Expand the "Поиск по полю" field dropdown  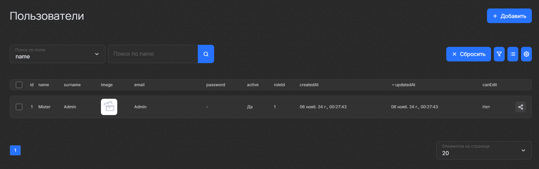tap(57, 54)
